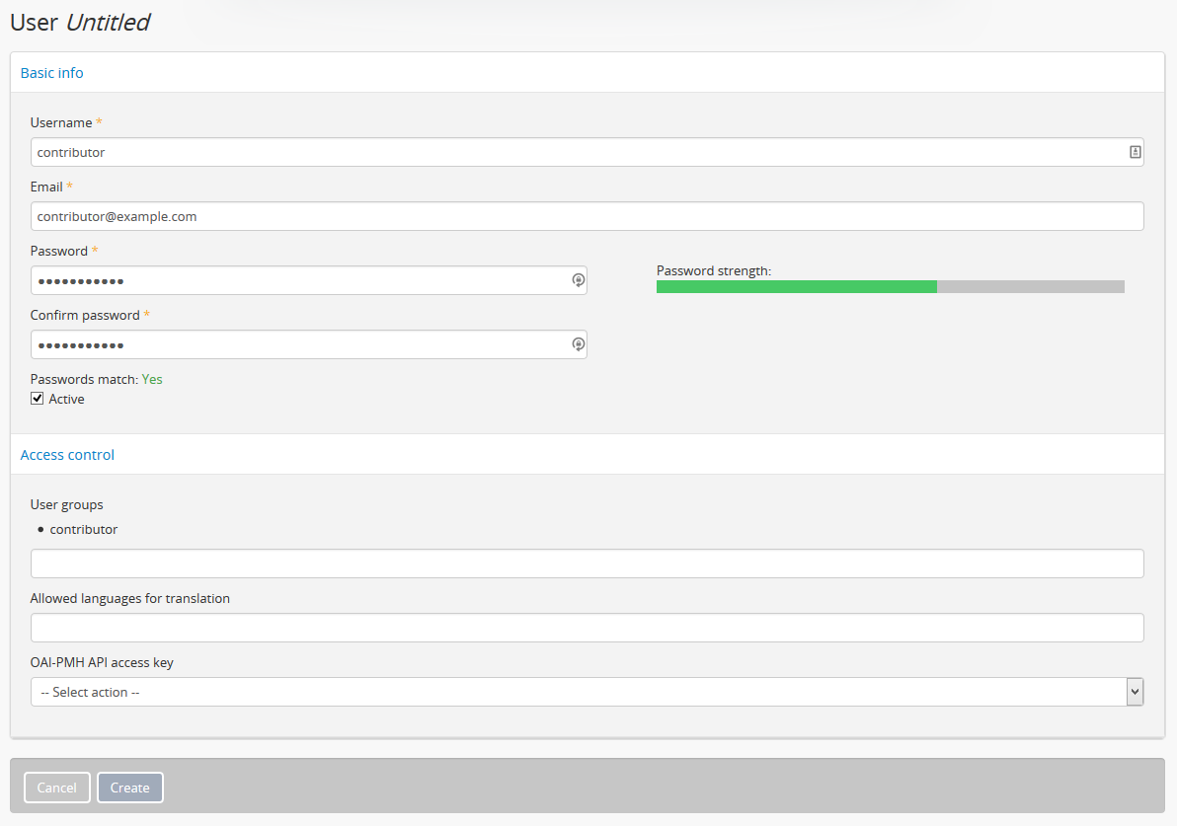Click the "User Untitled" page heading

pos(80,23)
